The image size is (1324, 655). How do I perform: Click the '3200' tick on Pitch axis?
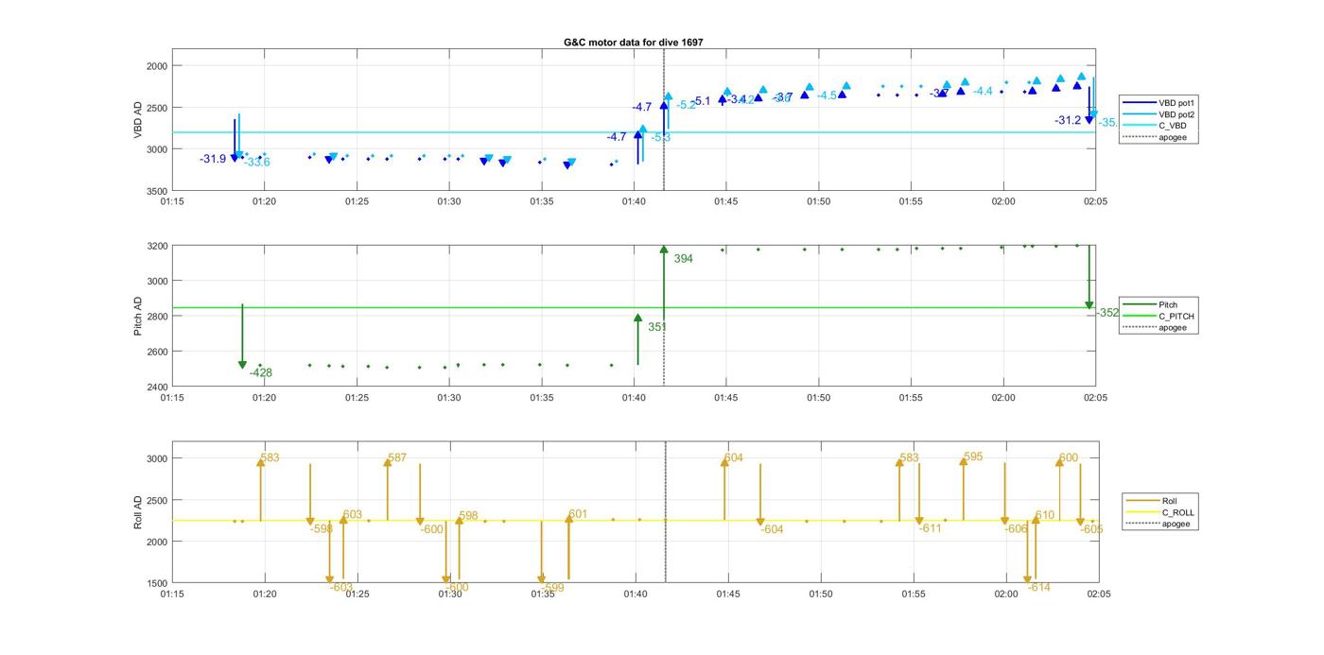click(156, 246)
